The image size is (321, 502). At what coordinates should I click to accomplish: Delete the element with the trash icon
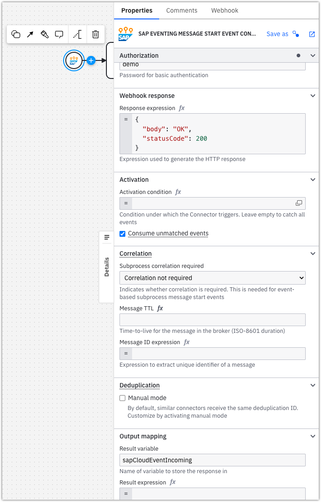(x=96, y=34)
